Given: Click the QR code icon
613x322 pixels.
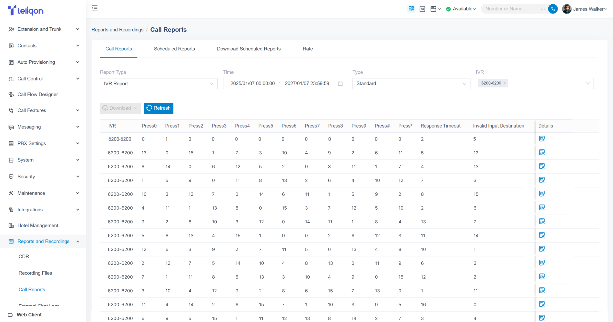Looking at the screenshot, I should 411,9.
